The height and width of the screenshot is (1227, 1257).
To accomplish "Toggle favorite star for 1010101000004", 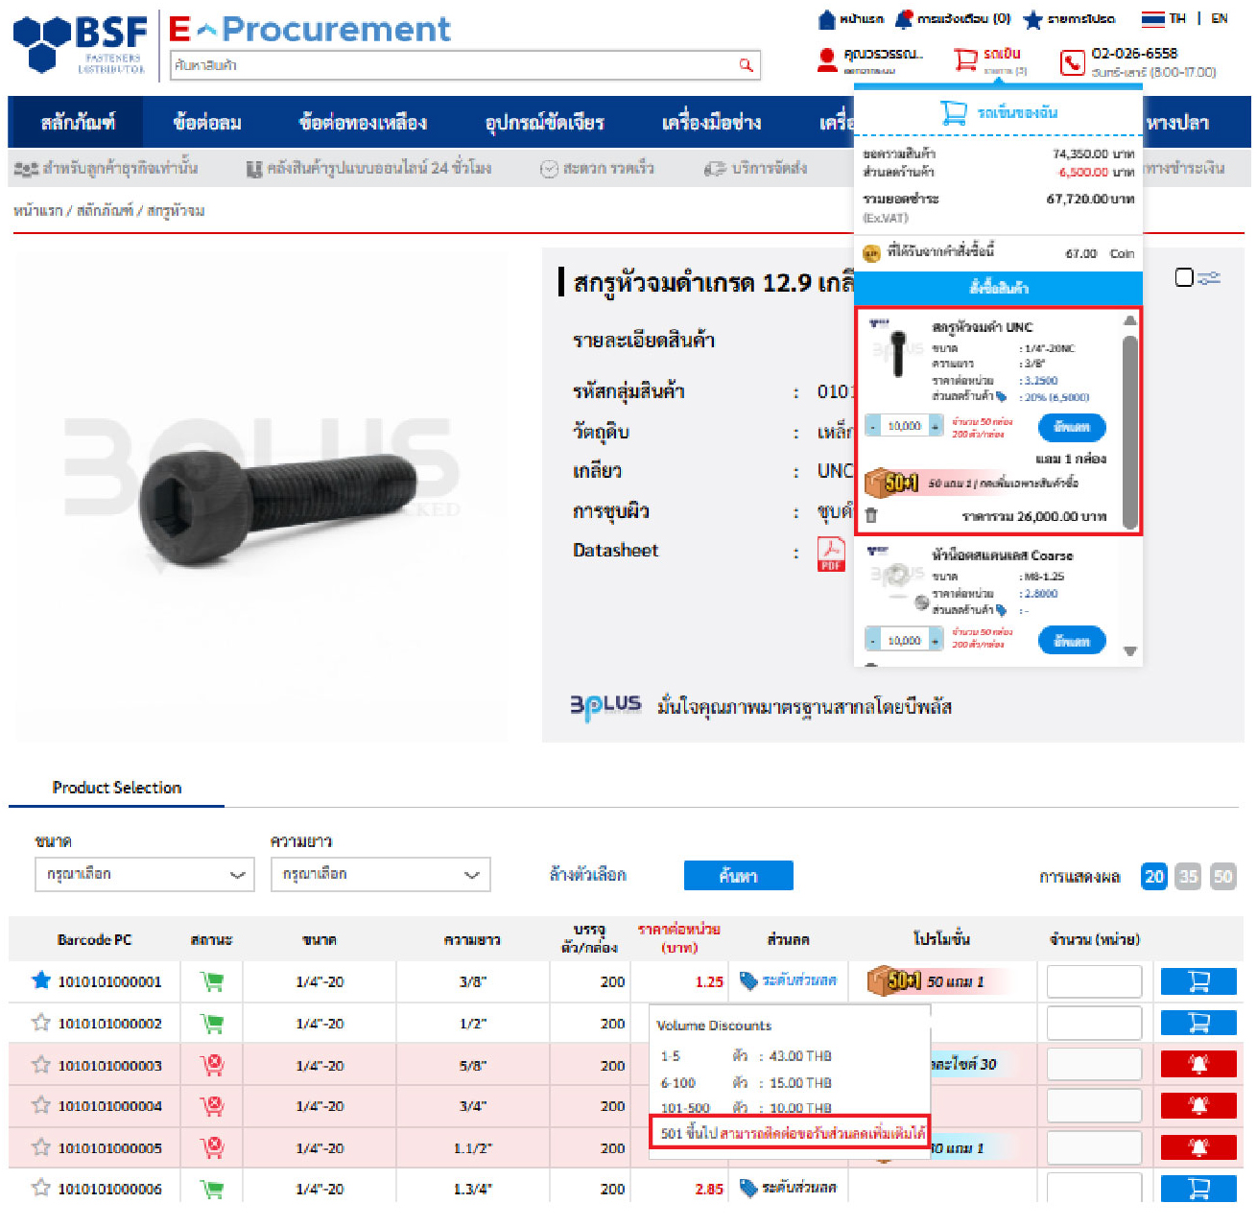I will [40, 1105].
